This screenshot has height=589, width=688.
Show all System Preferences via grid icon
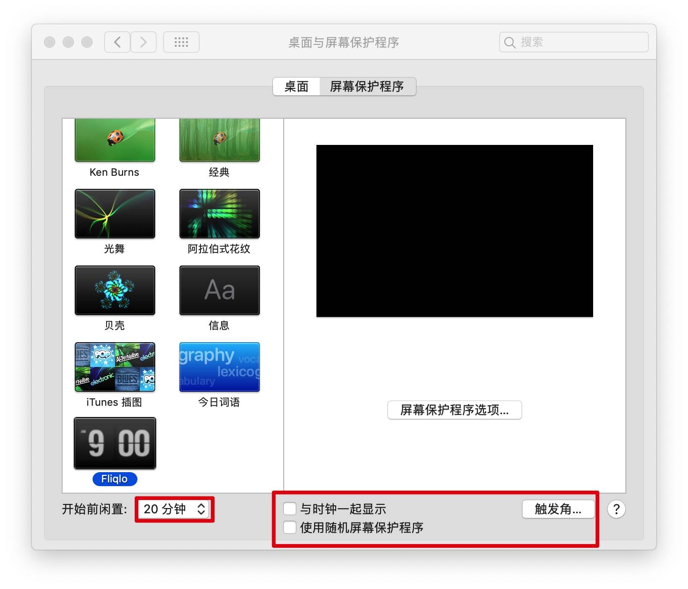point(181,42)
